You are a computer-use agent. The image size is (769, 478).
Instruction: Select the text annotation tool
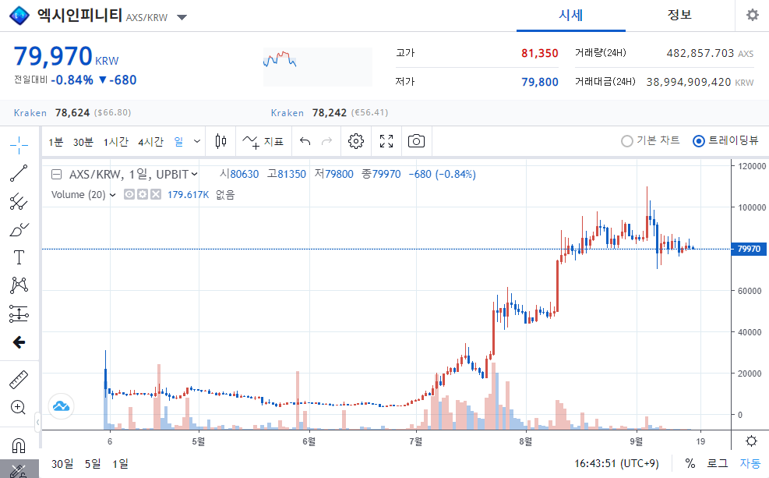tap(19, 257)
